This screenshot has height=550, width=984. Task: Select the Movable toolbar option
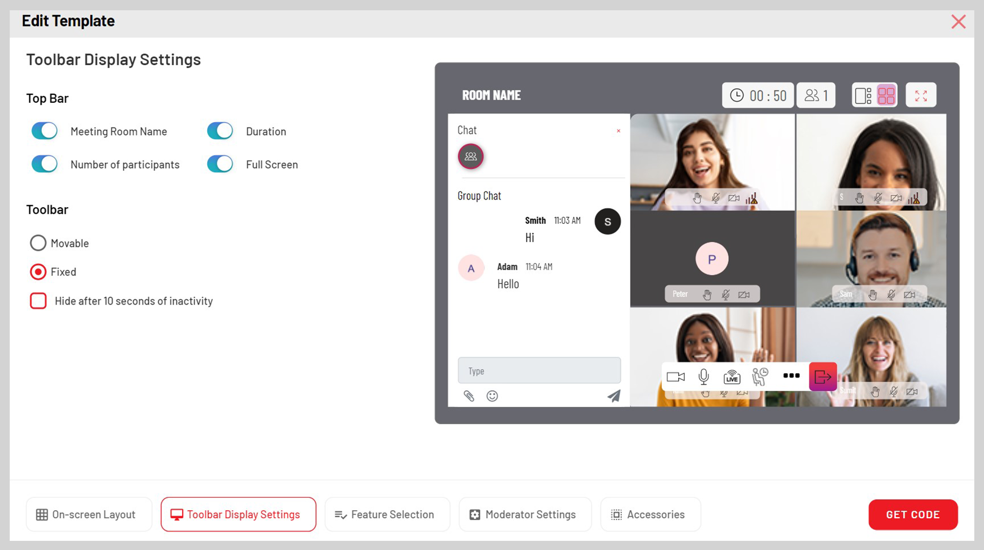(x=38, y=243)
